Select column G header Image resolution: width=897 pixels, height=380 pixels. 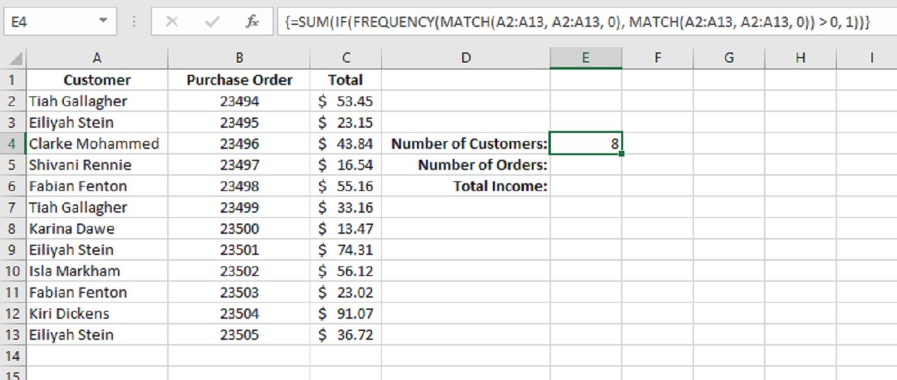729,58
